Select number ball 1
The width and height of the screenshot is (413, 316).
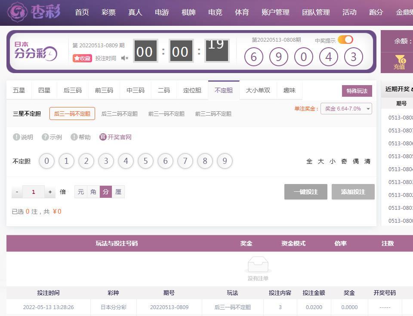click(x=66, y=161)
